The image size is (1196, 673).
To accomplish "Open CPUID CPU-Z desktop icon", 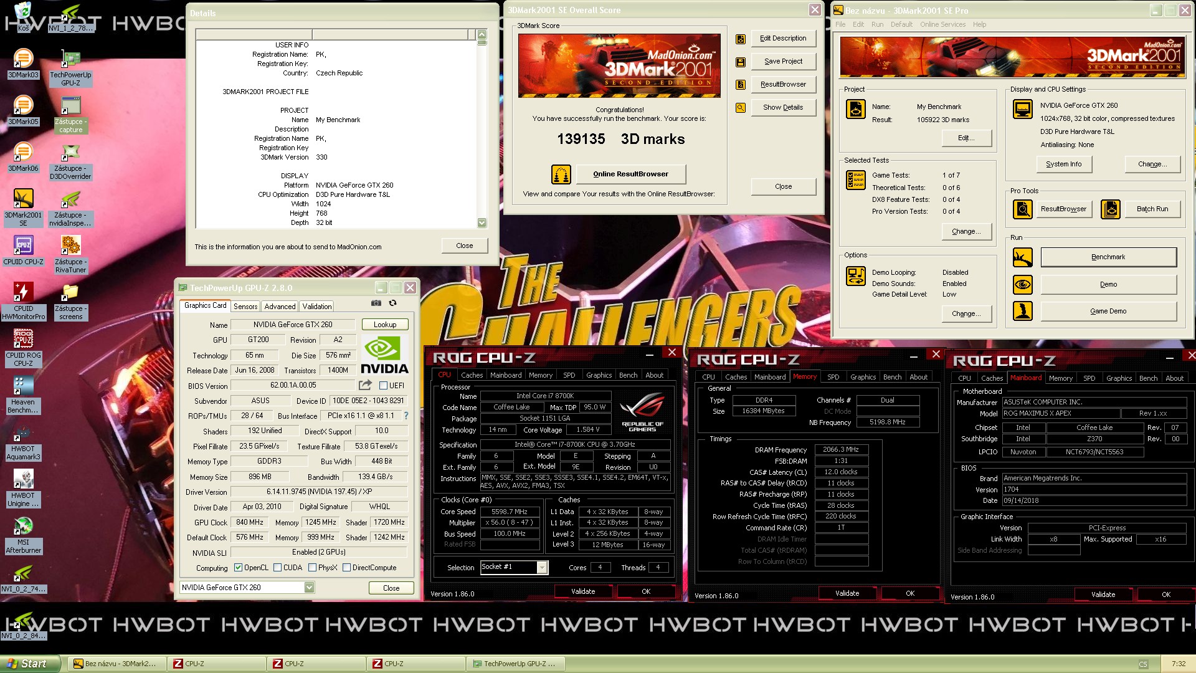I will click(23, 251).
